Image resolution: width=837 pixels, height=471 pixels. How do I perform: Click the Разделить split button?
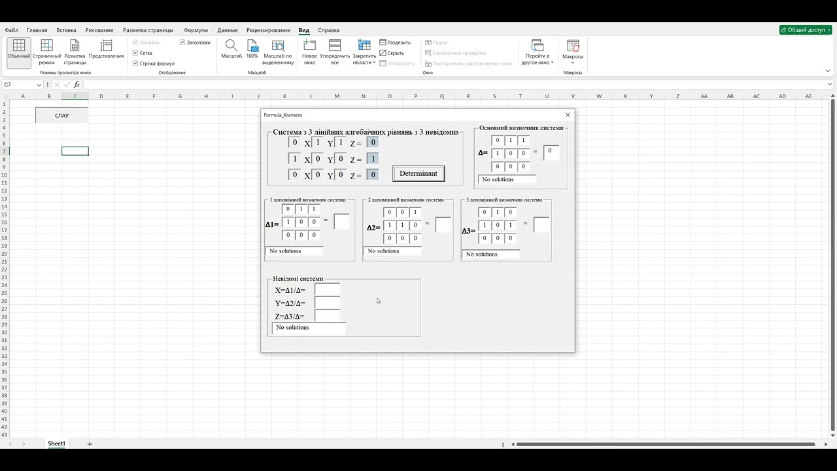tap(395, 43)
